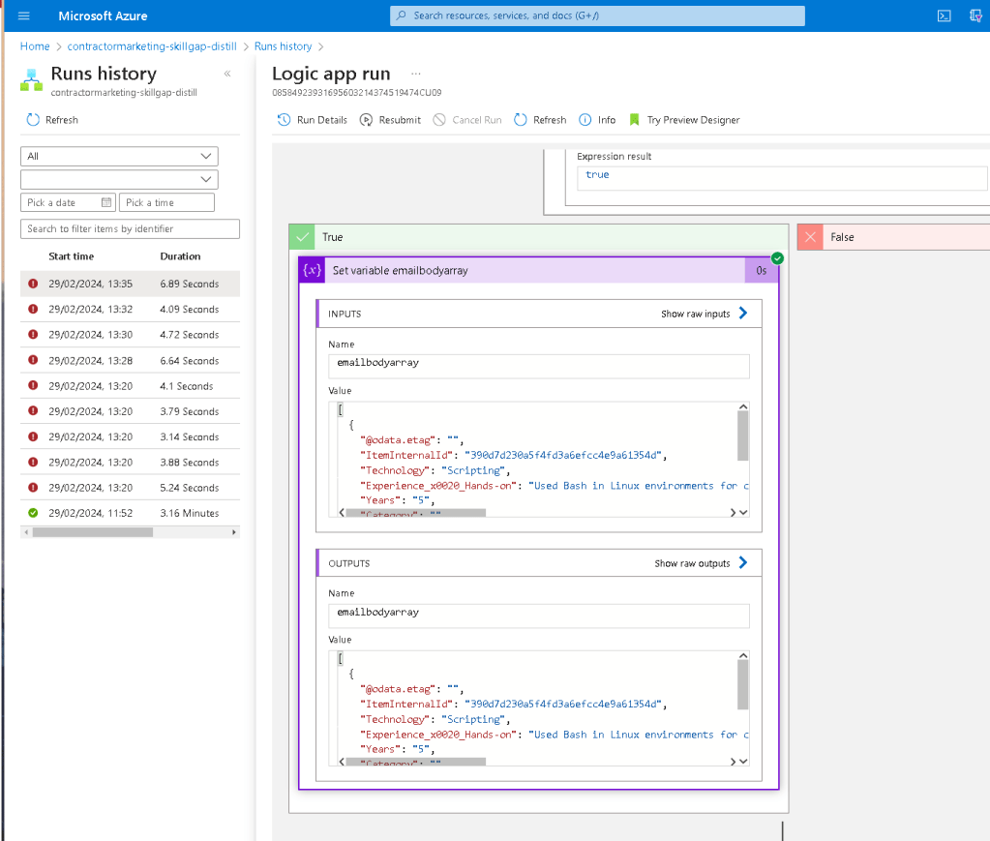This screenshot has height=841, width=990.
Task: Click the variable {x} action icon
Action: pos(312,270)
